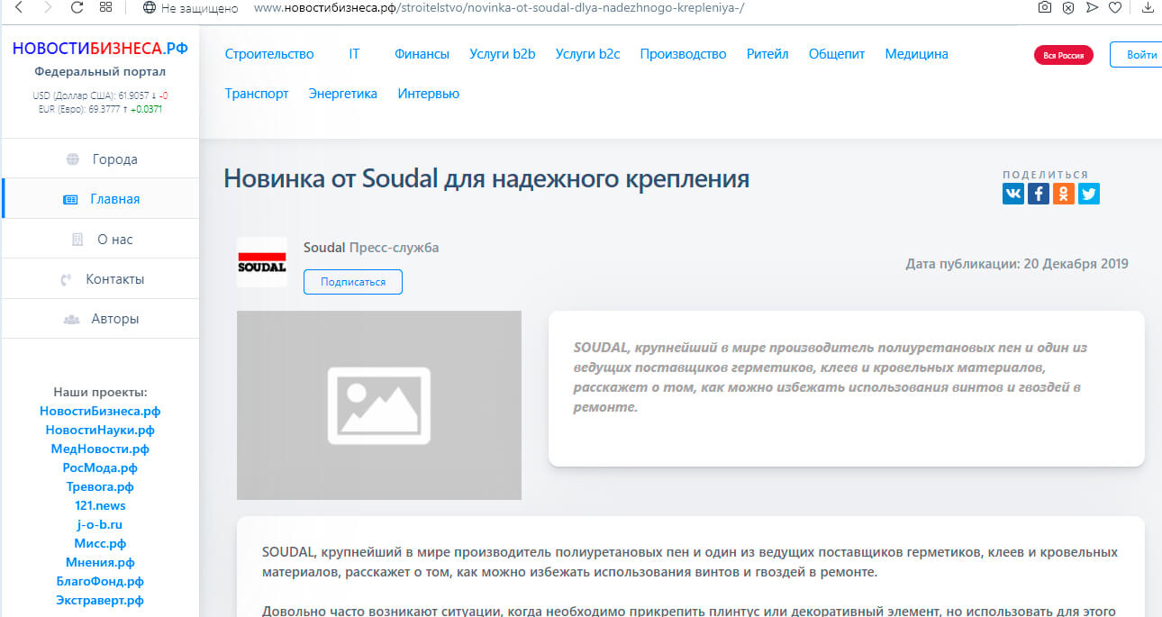
Task: Share article on Odnoklassniki icon
Action: coord(1064,194)
